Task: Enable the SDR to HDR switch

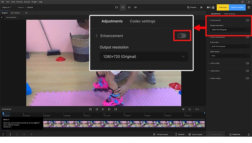Action: (247, 63)
